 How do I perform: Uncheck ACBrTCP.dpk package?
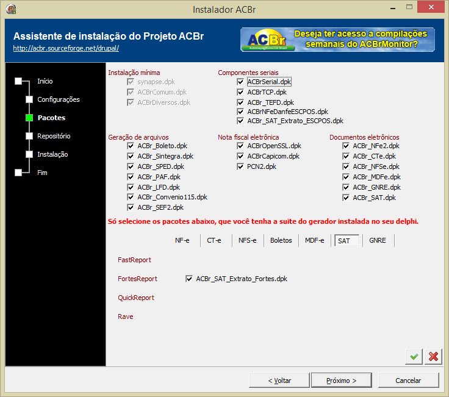[x=240, y=92]
